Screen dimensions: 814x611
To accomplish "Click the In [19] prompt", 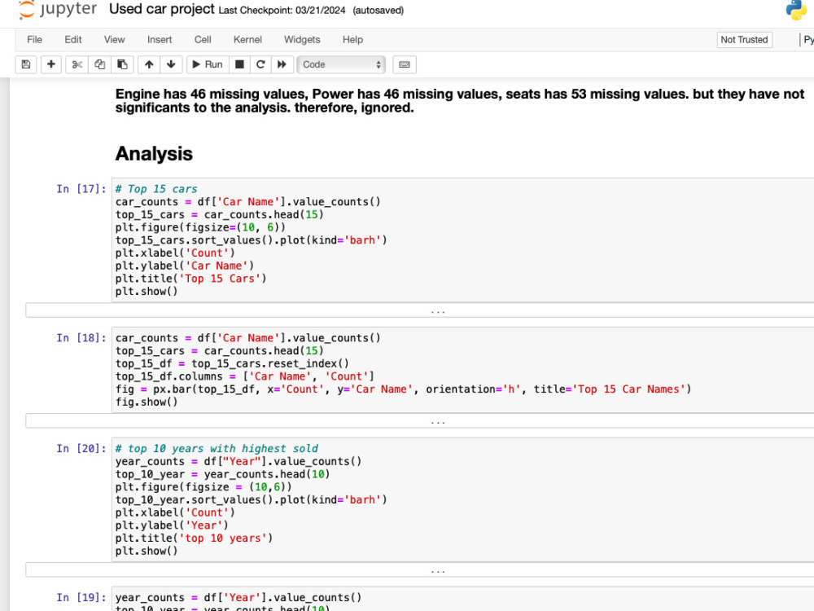I will coord(81,597).
